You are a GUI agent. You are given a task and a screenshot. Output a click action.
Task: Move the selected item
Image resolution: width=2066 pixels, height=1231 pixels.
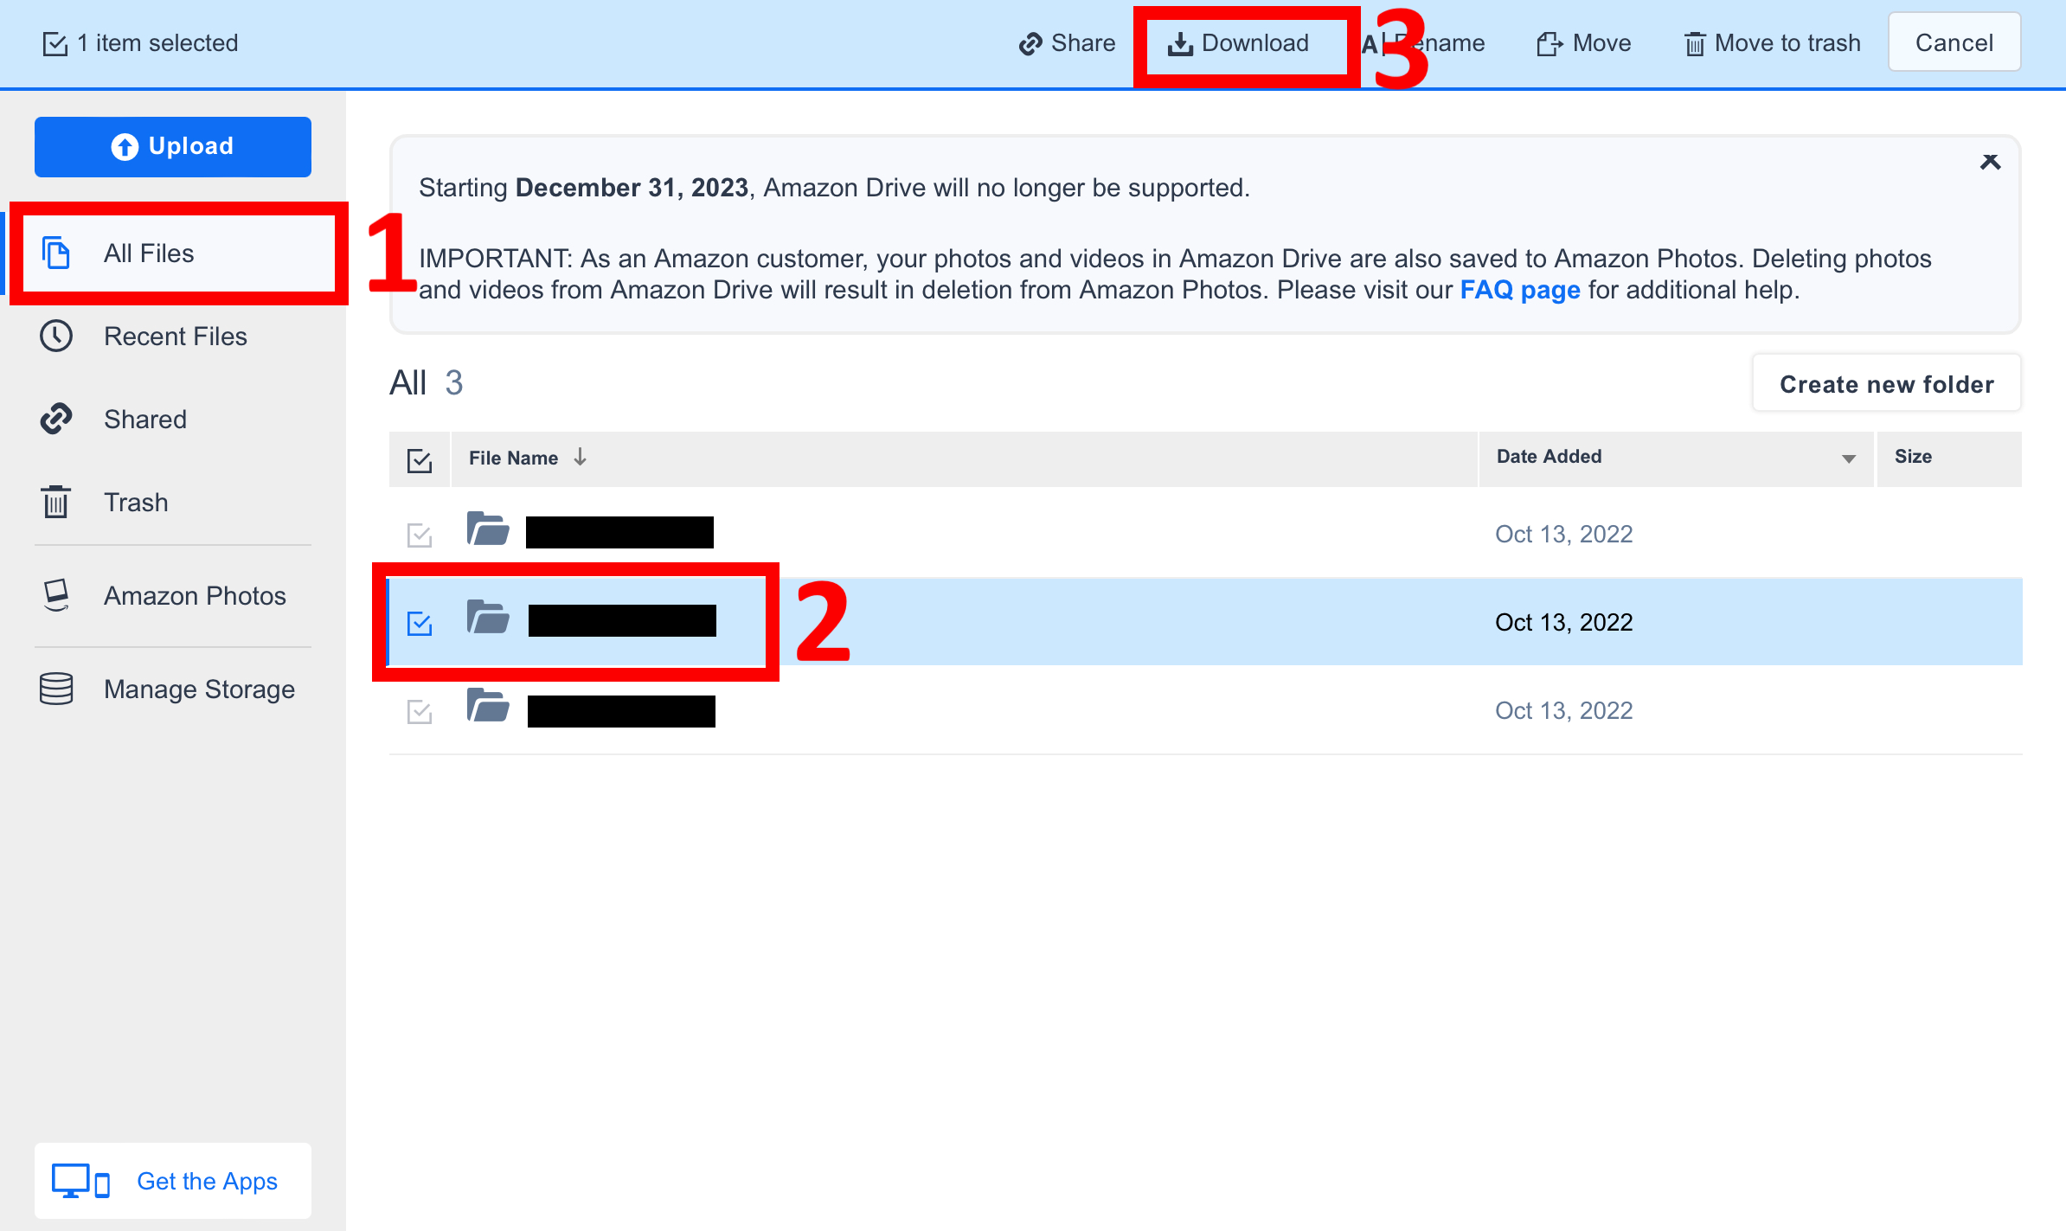pos(1583,43)
